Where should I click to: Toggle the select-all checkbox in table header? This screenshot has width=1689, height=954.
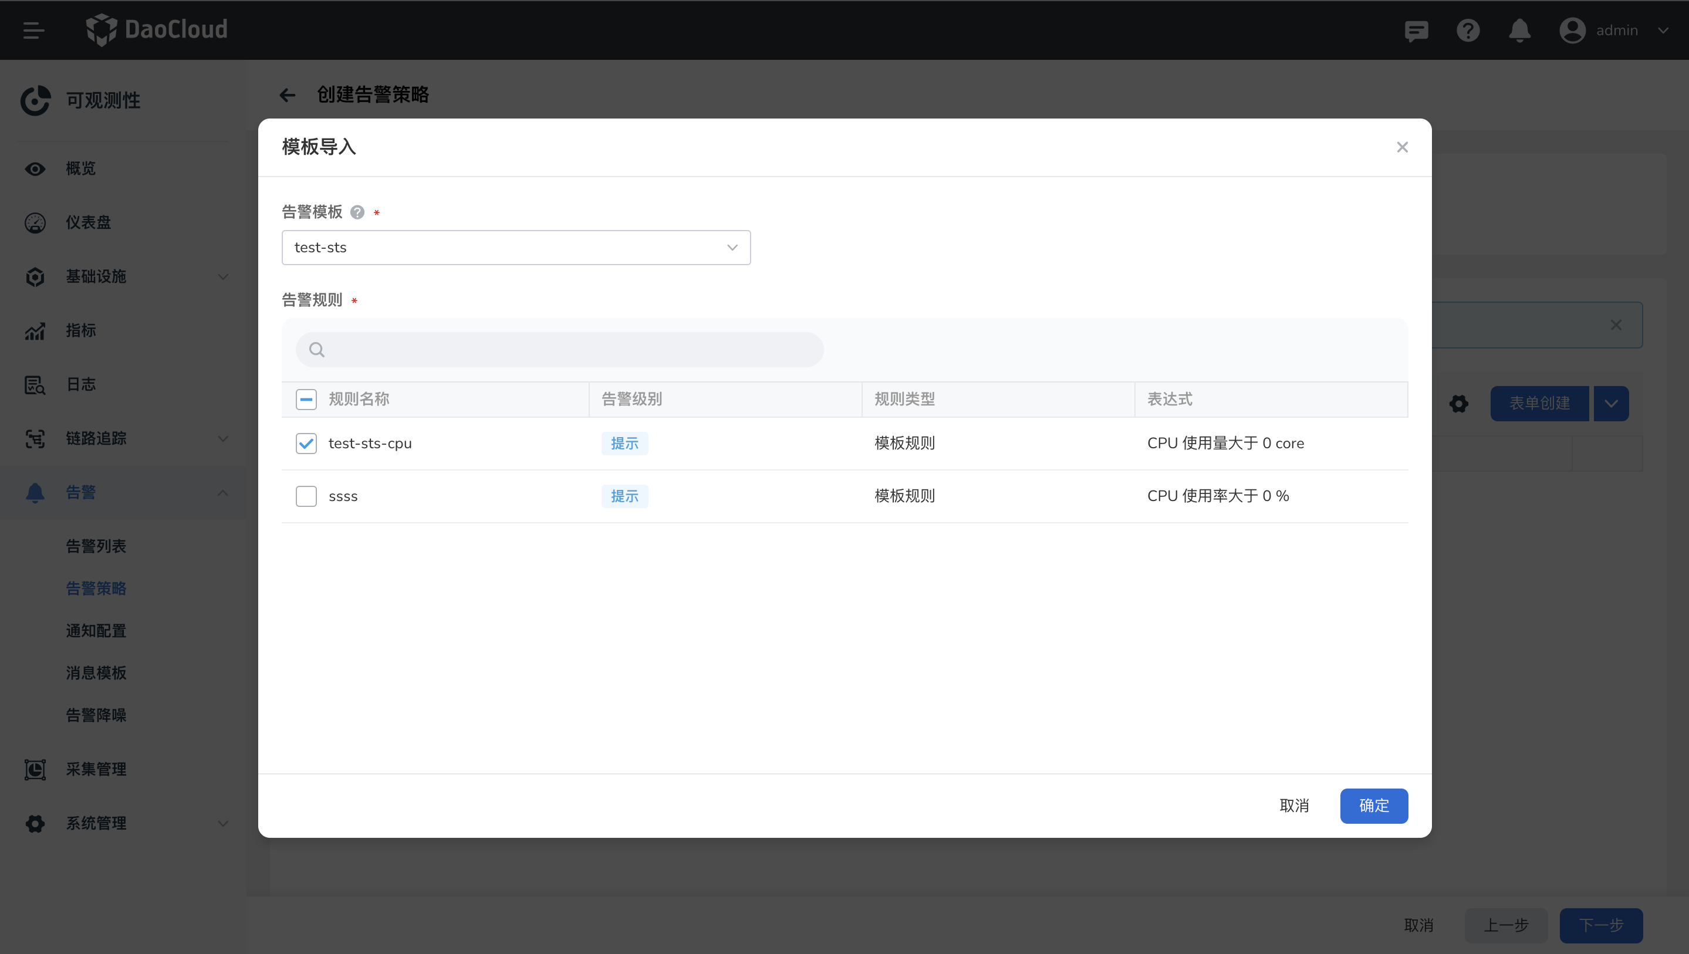tap(306, 400)
